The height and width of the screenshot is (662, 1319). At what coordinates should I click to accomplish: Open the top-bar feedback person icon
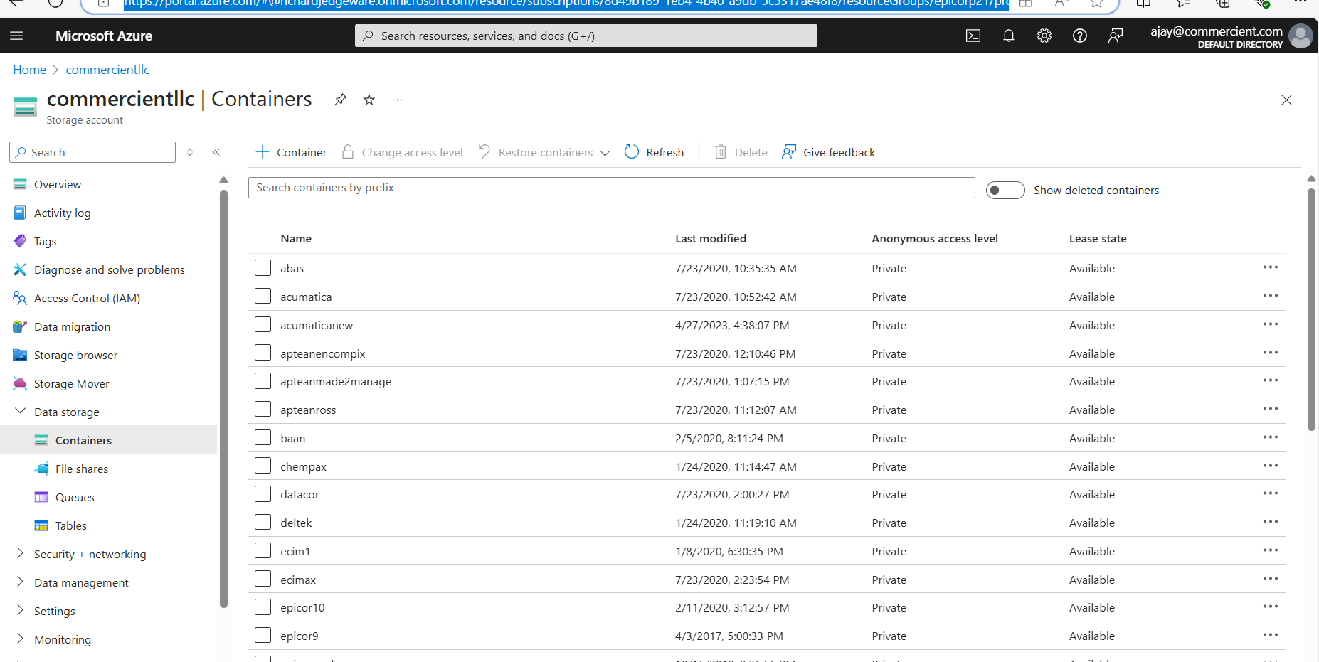tap(1116, 36)
